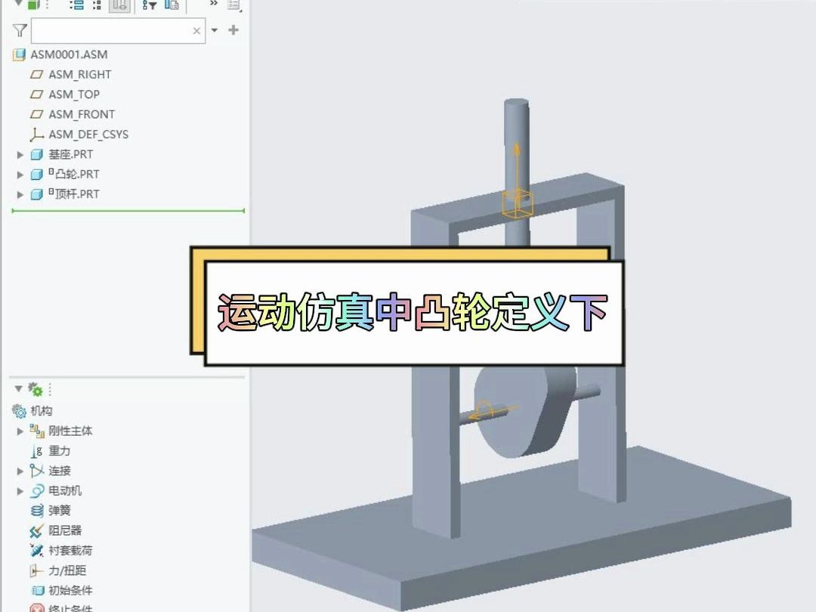Click the add (+) button beside search
816x612 pixels.
[233, 30]
